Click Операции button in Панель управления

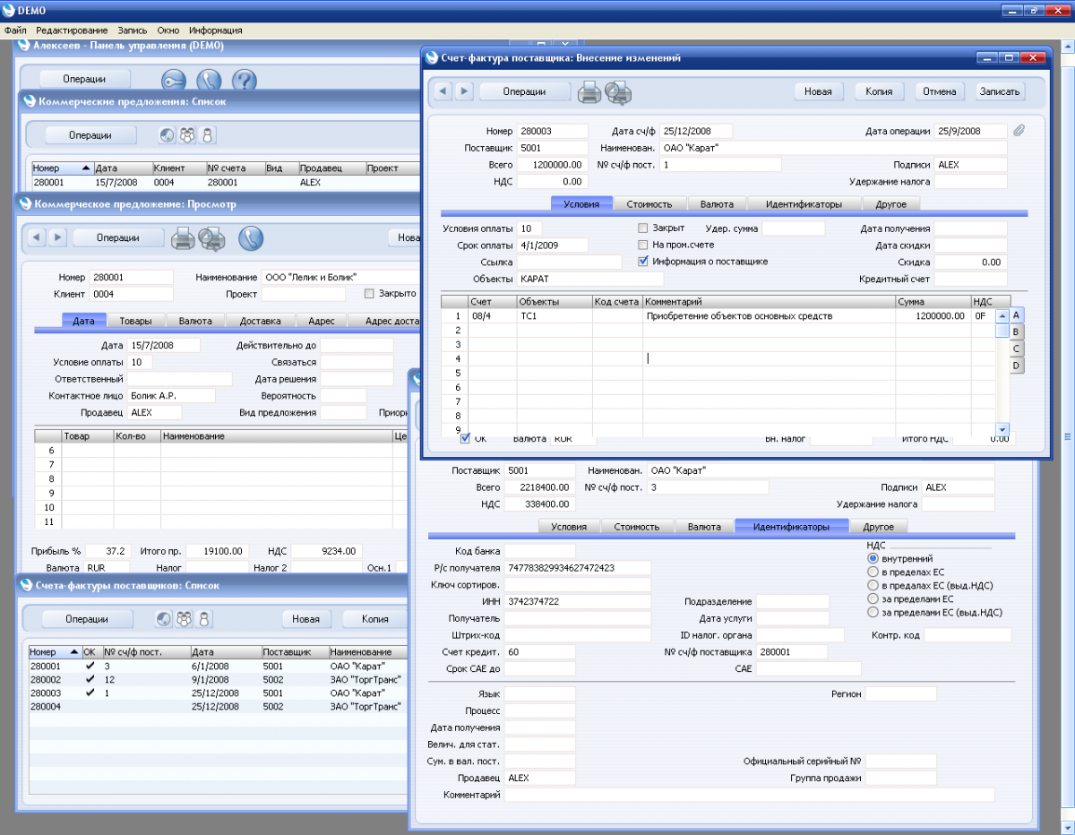pyautogui.click(x=84, y=79)
